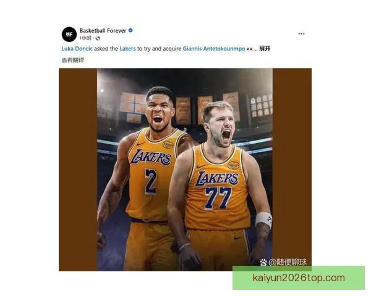Viewport: 371px width, 296px height.
Task: Click the globe public-audience icon
Action: click(98, 38)
